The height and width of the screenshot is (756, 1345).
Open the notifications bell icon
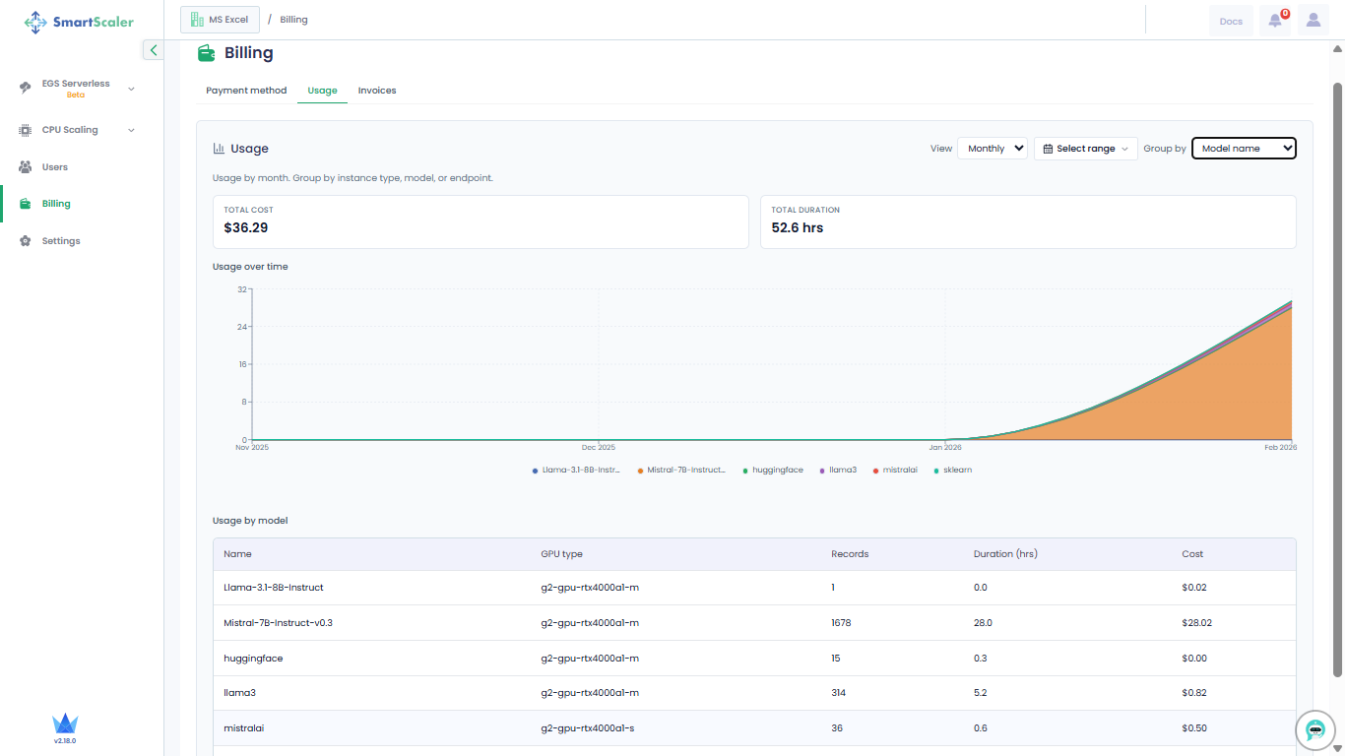[x=1275, y=21]
